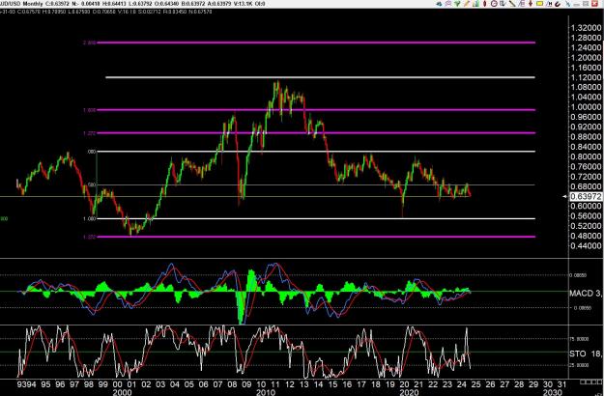Click second small box button at bottom-right
Image resolution: width=604 pixels, height=396 pixels.
[x=588, y=382]
